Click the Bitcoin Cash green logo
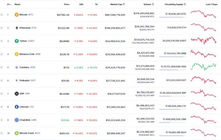Image resolution: width=221 pixels, height=140 pixels. pyautogui.click(x=17, y=133)
